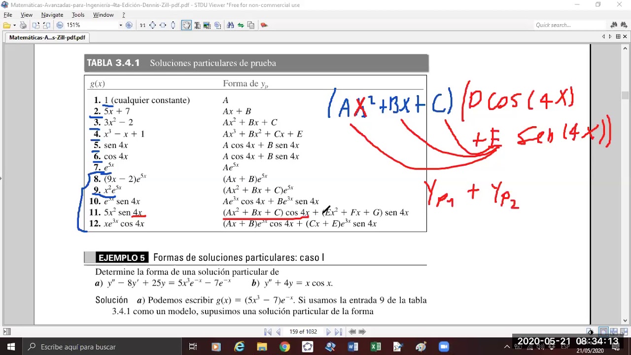Go to previous page button
Viewport: 631px width, 355px height.
tap(279, 332)
